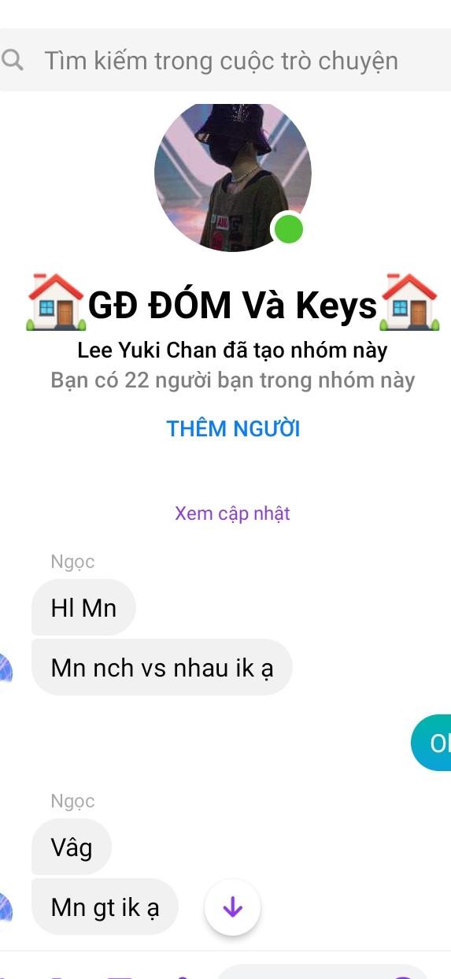Select the 'Vâg' message bubble

[72, 847]
